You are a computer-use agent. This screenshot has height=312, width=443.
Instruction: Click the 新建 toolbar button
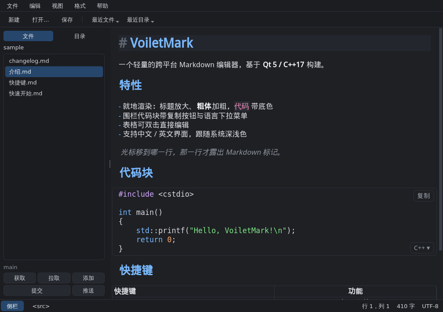click(14, 20)
